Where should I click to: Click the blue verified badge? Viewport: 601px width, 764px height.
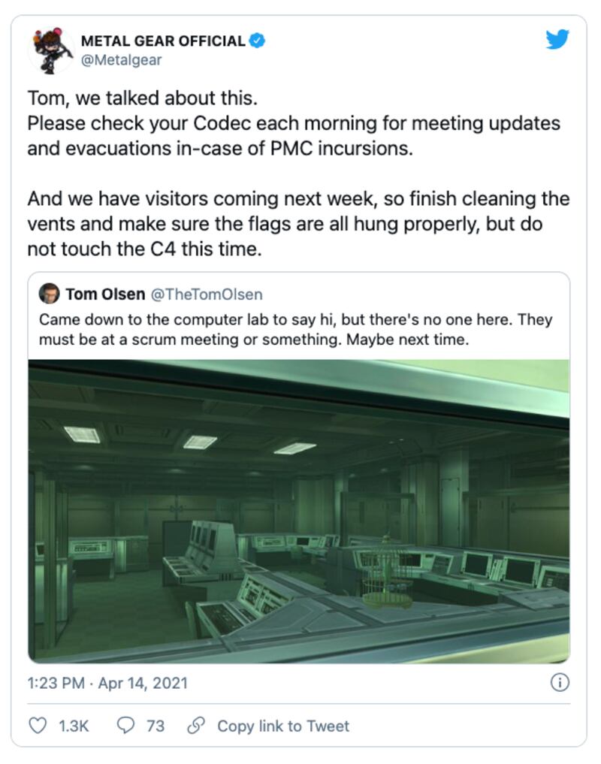[x=257, y=41]
